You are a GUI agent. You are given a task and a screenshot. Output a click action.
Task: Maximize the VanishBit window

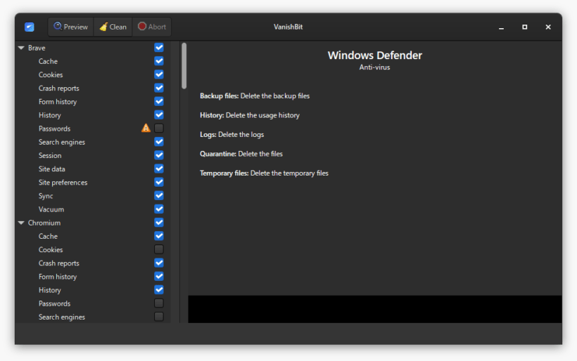(524, 27)
